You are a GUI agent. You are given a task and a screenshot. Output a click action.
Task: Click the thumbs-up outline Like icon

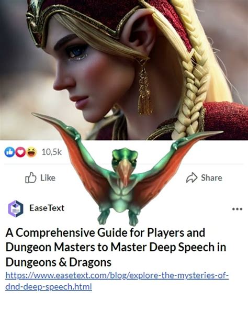coord(31,177)
